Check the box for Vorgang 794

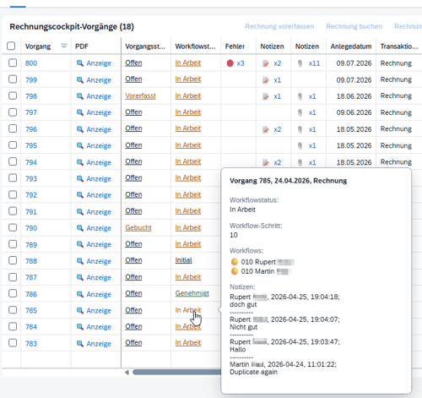pos(13,161)
